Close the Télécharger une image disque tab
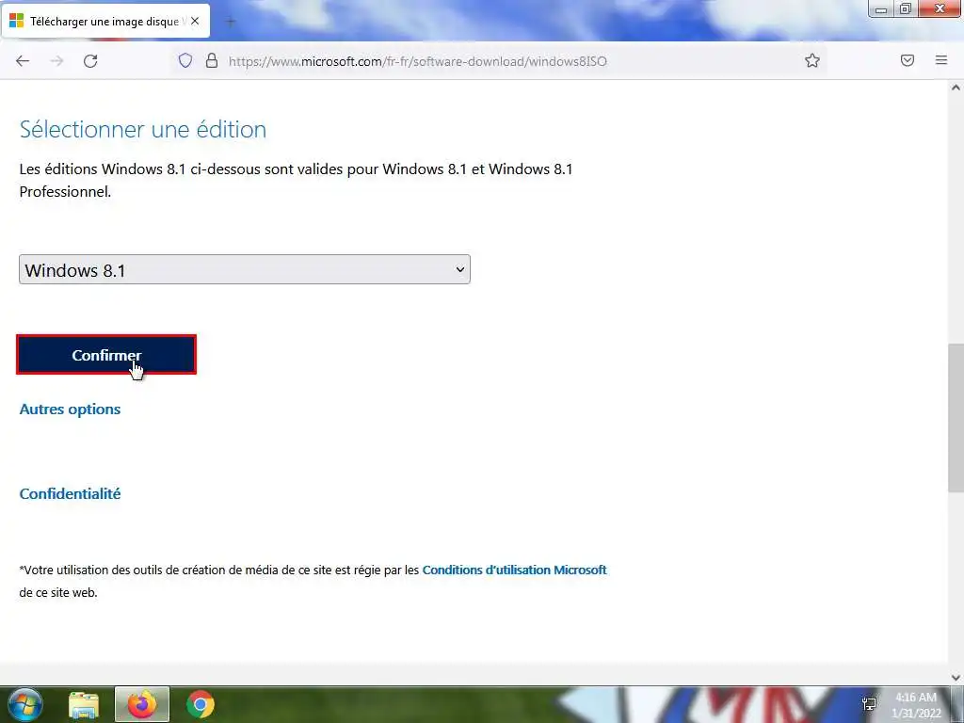The height and width of the screenshot is (723, 964). click(195, 21)
